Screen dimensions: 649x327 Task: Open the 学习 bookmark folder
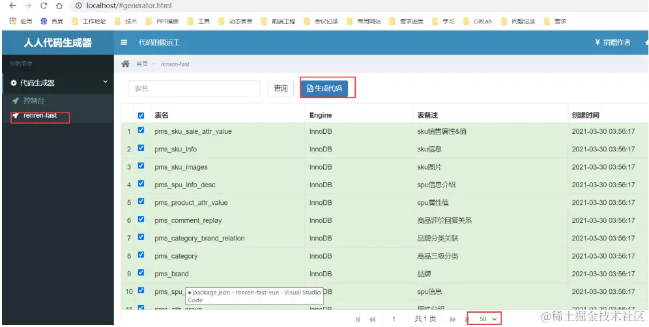pos(443,21)
